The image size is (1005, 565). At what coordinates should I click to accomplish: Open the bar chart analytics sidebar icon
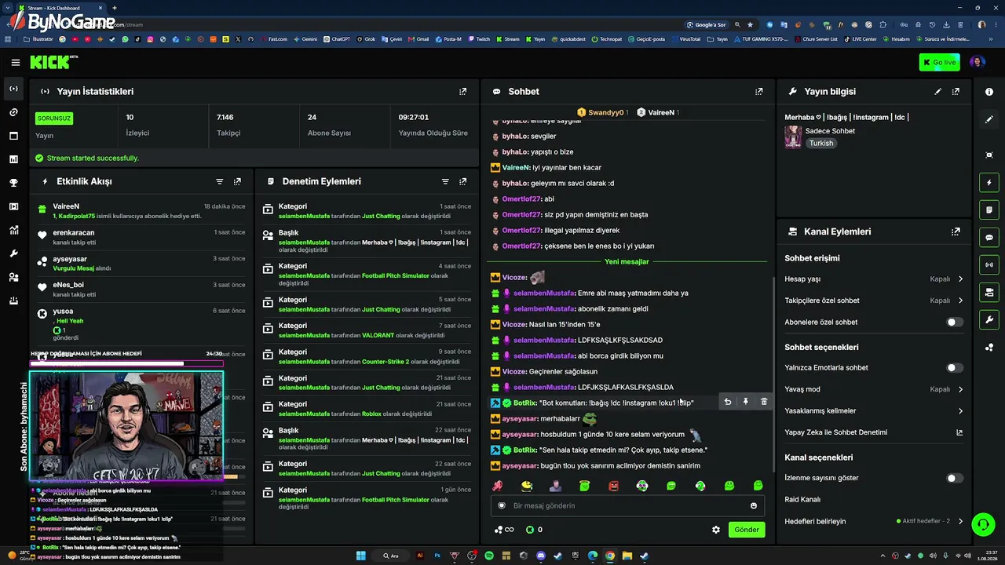point(13,159)
